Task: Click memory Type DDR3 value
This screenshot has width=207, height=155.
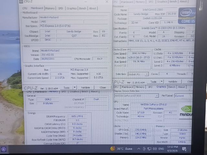Action: click(48, 99)
